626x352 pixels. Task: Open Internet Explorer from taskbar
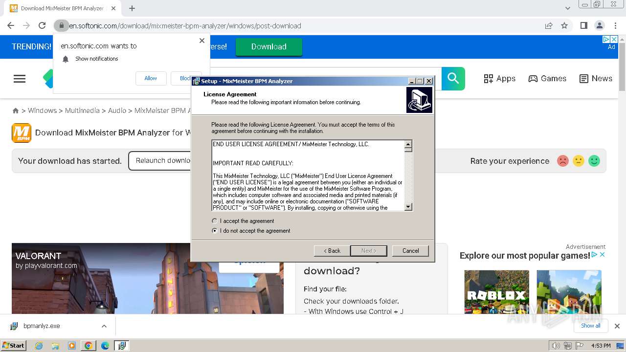tap(39, 346)
